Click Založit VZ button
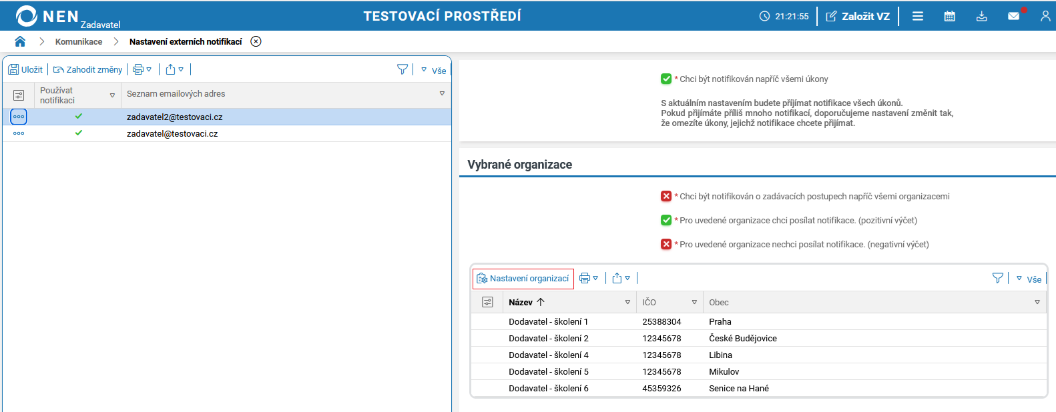Screen dimensions: 1056x412 point(858,16)
